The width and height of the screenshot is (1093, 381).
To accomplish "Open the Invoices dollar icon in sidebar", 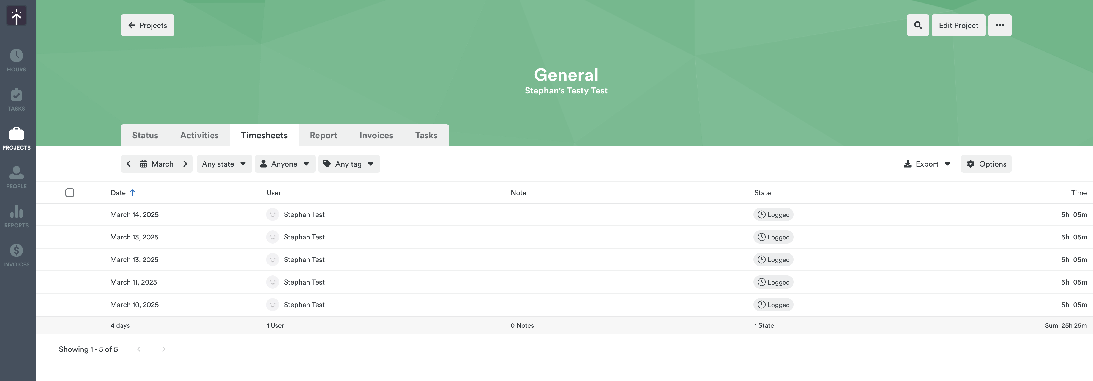I will coord(16,250).
